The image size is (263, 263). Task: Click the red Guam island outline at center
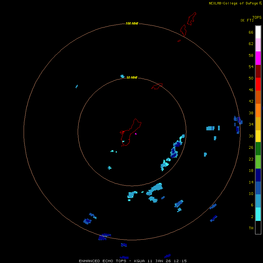pos(130,132)
